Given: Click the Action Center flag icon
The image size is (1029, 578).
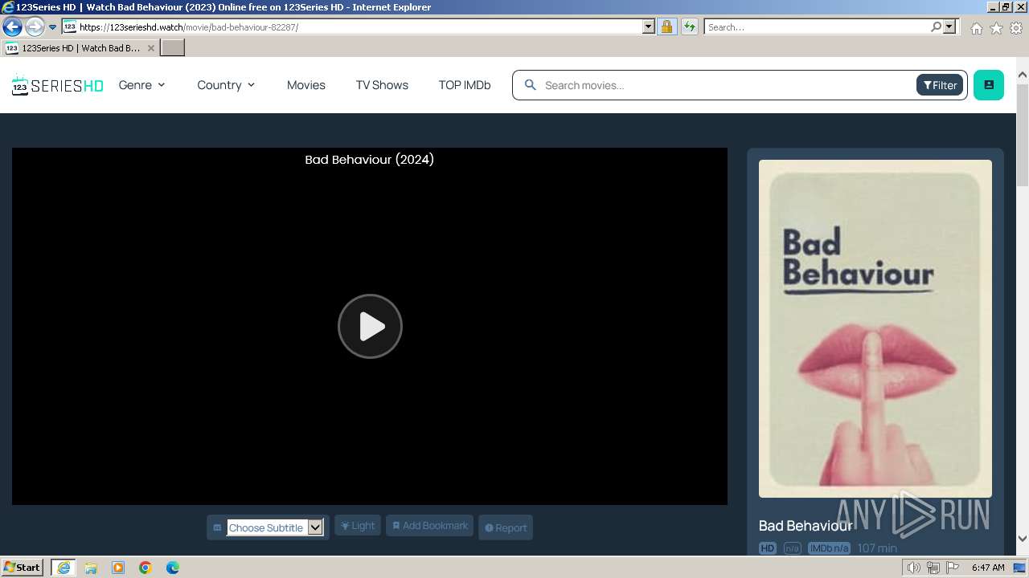Looking at the screenshot, I should 953,568.
